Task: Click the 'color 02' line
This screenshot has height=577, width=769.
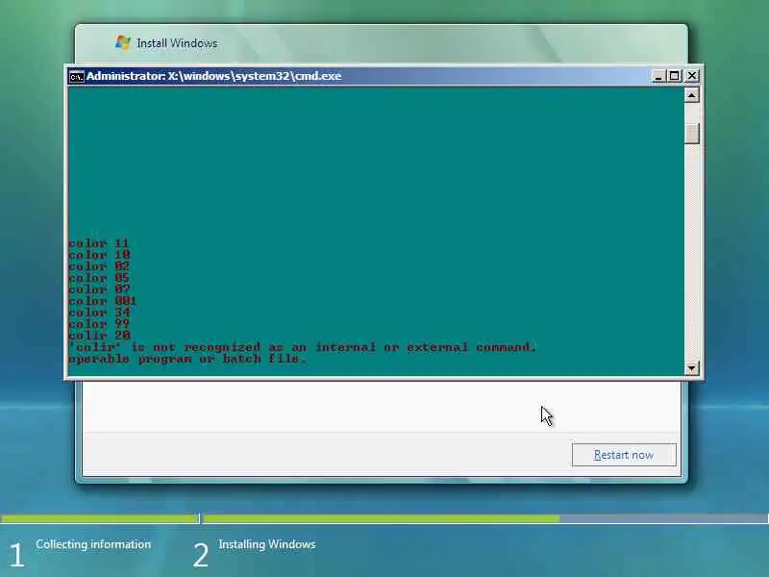Action: (99, 266)
